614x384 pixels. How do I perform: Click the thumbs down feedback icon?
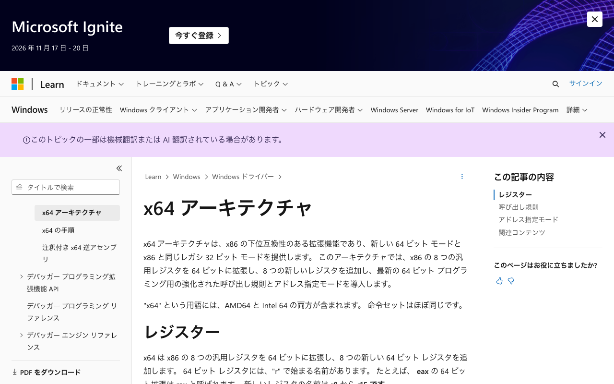511,281
